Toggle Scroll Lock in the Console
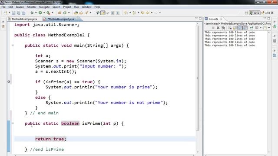 point(235,28)
